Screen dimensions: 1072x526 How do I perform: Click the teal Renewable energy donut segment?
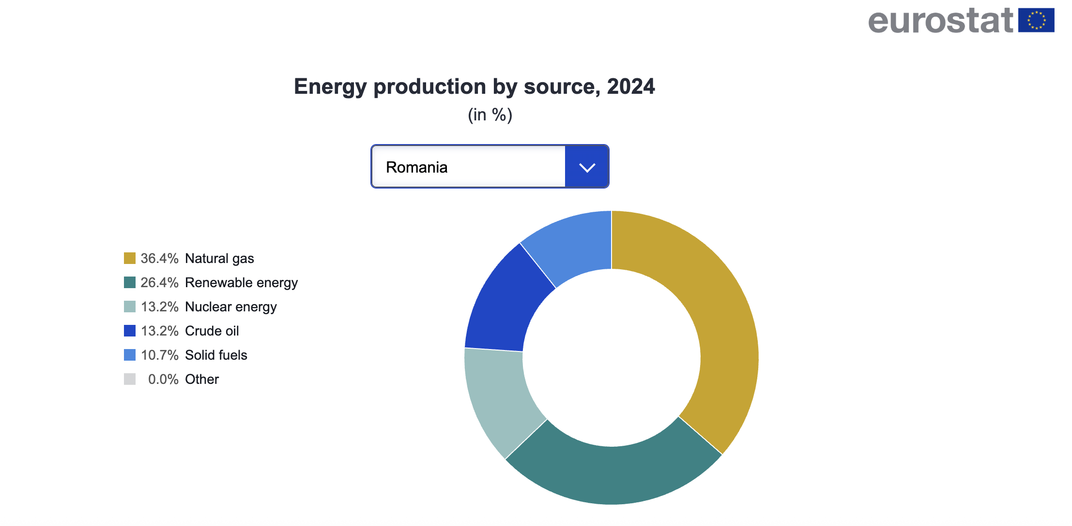click(615, 475)
